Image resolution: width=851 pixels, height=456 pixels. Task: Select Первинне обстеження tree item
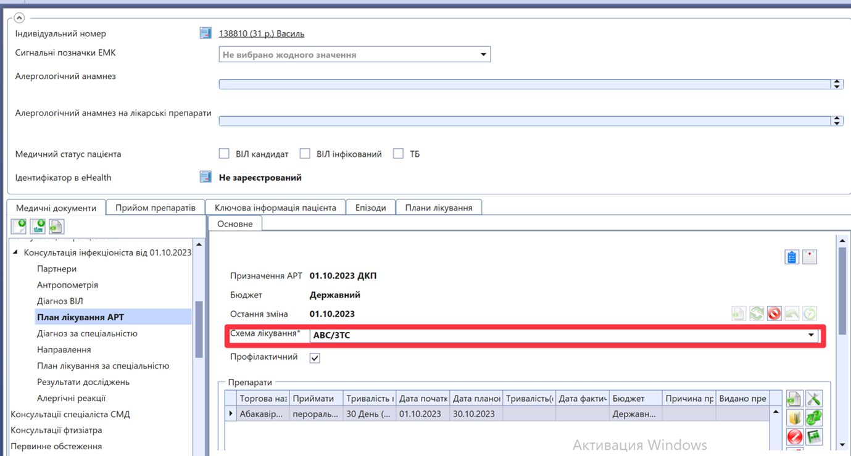56,446
